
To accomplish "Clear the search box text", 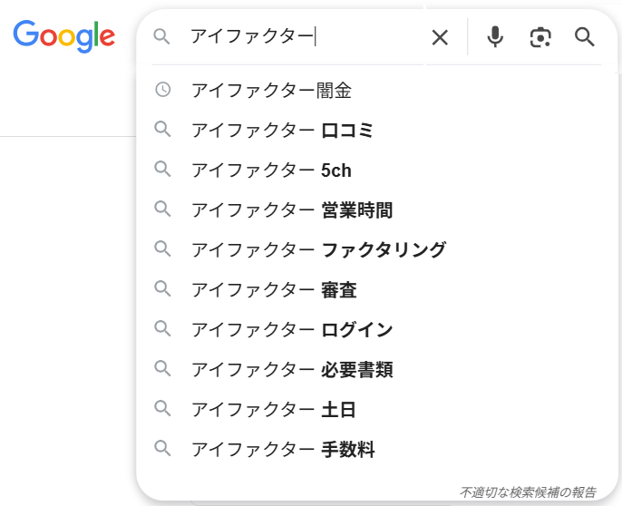I will pyautogui.click(x=440, y=37).
